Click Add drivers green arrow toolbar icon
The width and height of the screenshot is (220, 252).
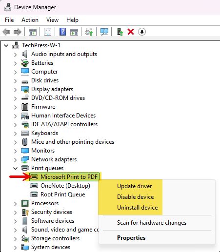point(120,32)
